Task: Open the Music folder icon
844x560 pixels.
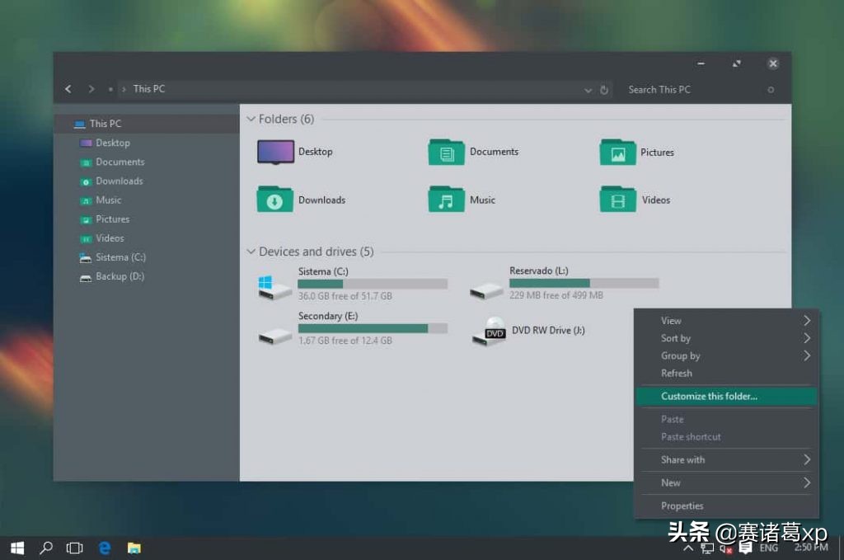Action: point(446,200)
